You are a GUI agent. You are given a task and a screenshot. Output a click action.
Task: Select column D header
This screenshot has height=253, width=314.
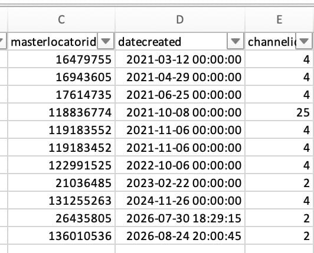(180, 19)
